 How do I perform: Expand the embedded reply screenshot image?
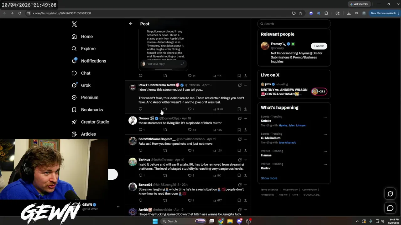(x=183, y=64)
